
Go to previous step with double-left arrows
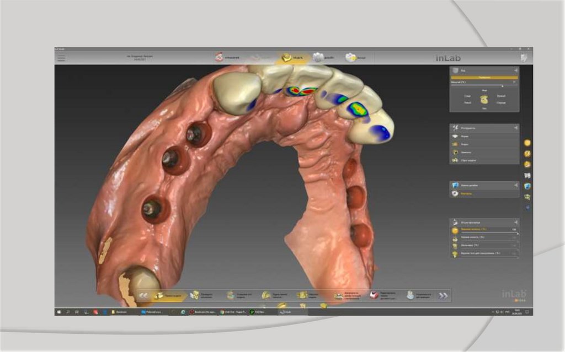[143, 296]
